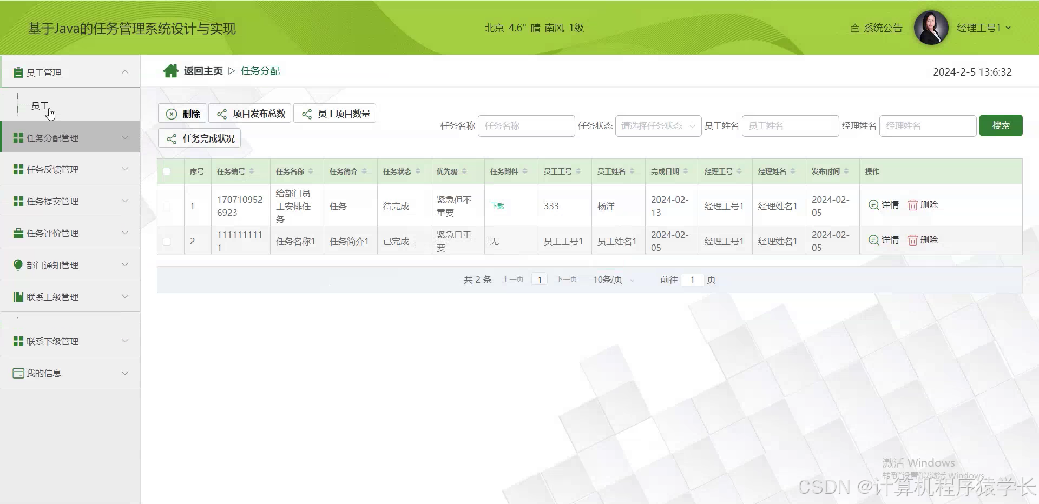Screen dimensions: 1039x504
Task: Open the 联系上级管理 menu label
Action: pyautogui.click(x=52, y=297)
